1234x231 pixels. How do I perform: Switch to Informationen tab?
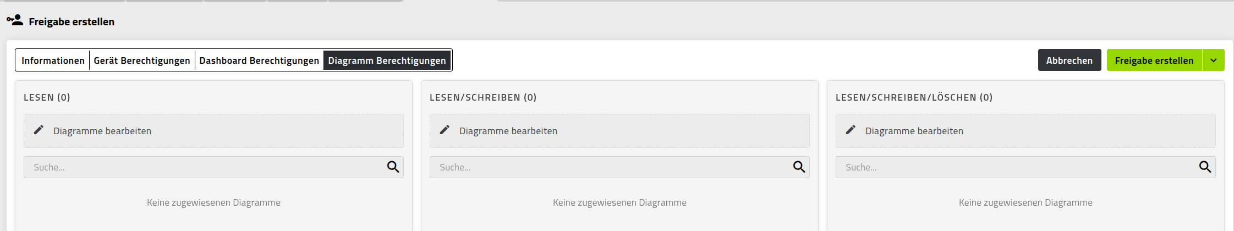[x=53, y=61]
